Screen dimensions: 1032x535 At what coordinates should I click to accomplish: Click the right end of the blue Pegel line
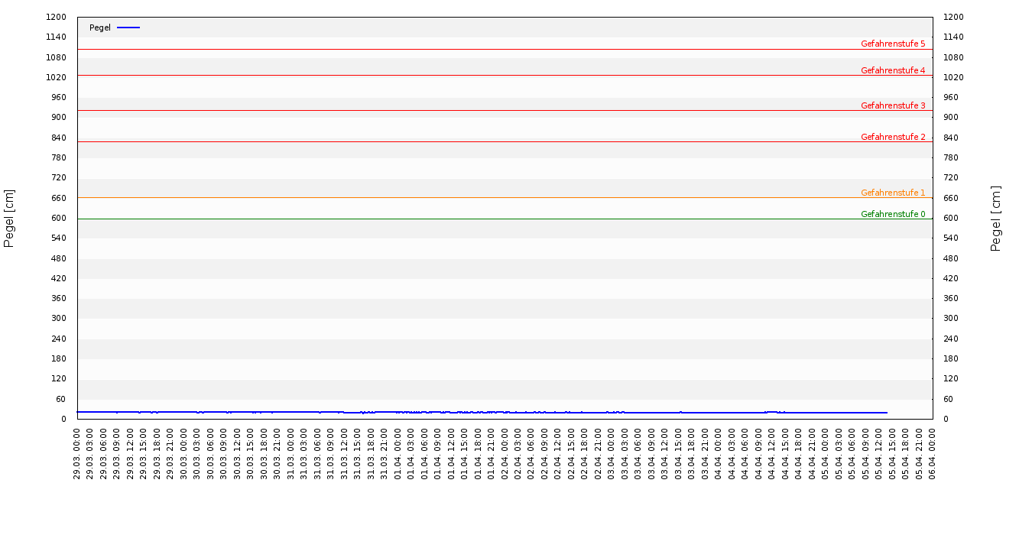tap(887, 413)
